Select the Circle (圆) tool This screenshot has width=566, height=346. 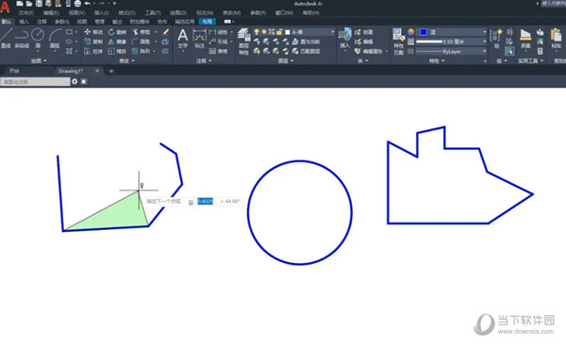(x=38, y=39)
